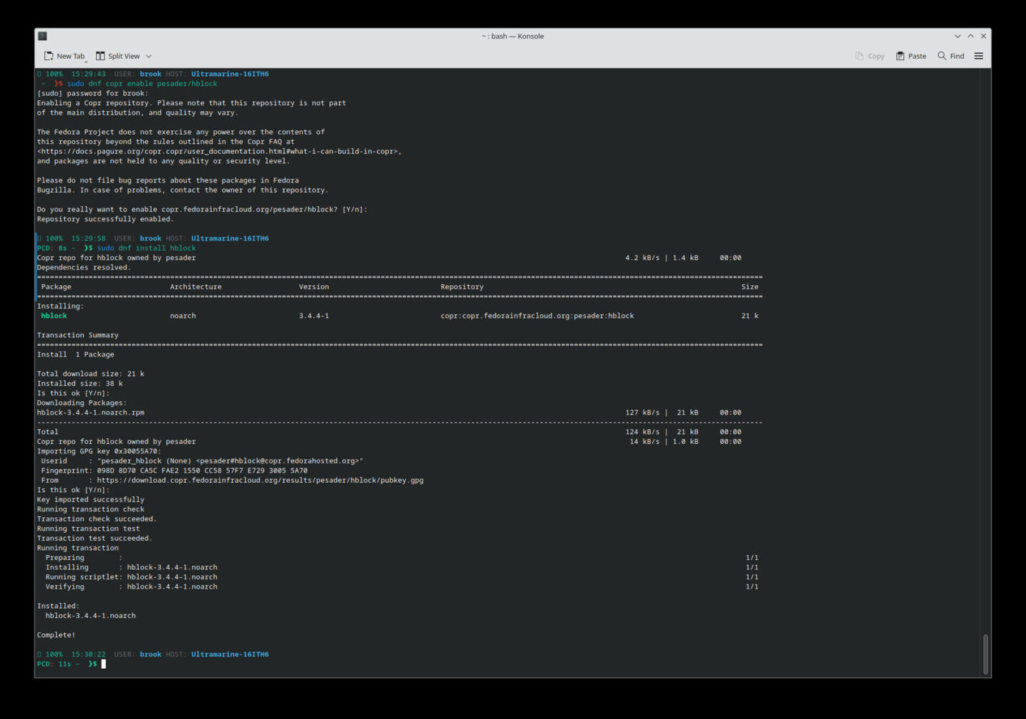Click the Konsole app icon in title bar
The height and width of the screenshot is (719, 1026).
coord(42,36)
